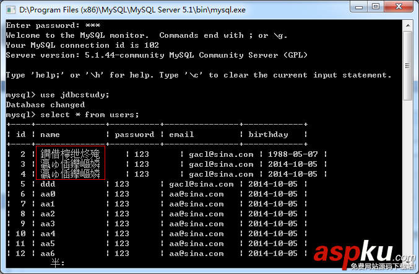
Task: Click the name 'aa1'
Action: coord(48,204)
